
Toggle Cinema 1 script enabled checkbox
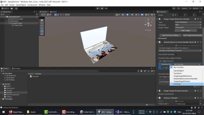162,98
